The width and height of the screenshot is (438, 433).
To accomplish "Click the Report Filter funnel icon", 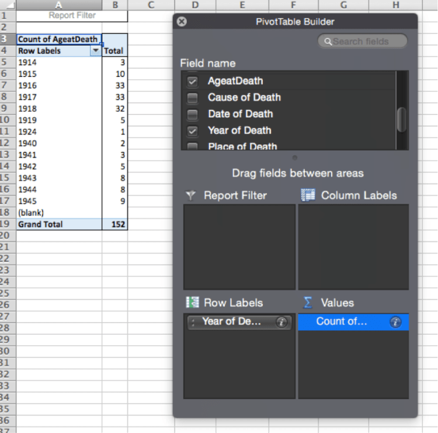I will [190, 196].
